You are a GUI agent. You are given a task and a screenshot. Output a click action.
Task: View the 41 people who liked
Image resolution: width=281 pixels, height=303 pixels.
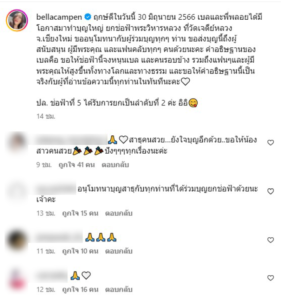(77, 165)
